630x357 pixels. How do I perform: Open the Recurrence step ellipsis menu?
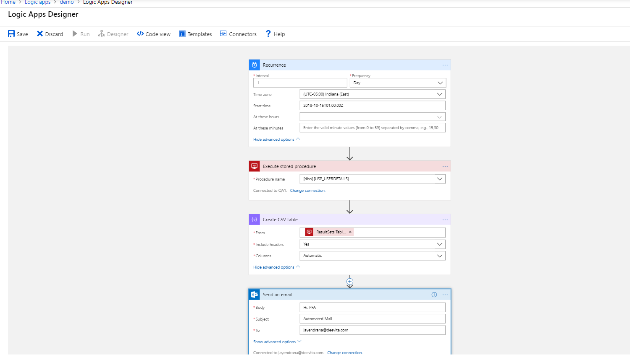[445, 65]
